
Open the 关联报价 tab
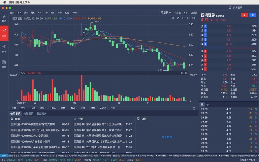pos(28,114)
